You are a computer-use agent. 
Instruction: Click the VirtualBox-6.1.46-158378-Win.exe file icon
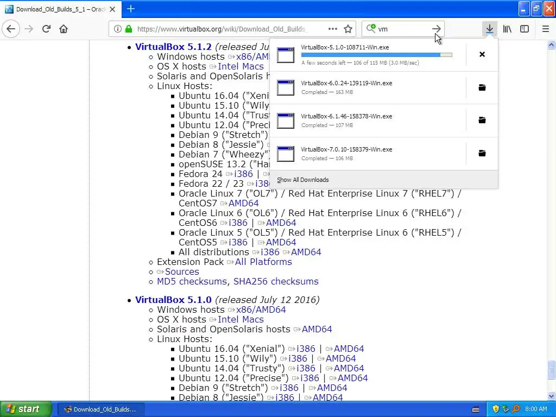286,121
